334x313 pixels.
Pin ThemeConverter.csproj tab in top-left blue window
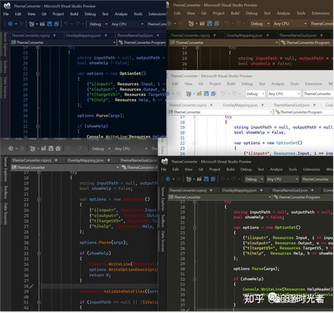pos(55,35)
